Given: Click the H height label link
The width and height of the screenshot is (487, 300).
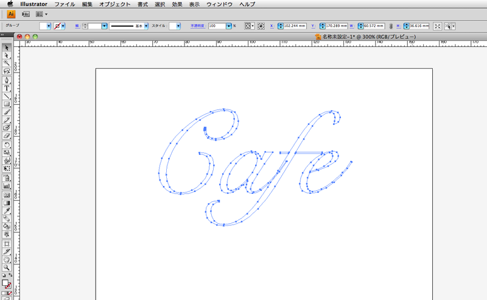Looking at the screenshot, I should click(x=398, y=26).
